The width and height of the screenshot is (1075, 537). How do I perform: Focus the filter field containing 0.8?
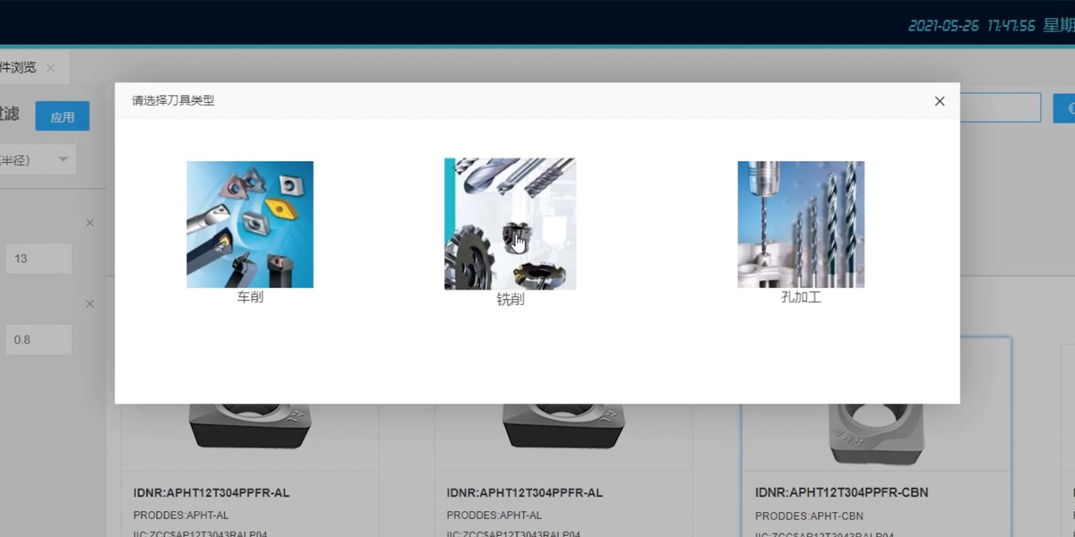pyautogui.click(x=38, y=340)
